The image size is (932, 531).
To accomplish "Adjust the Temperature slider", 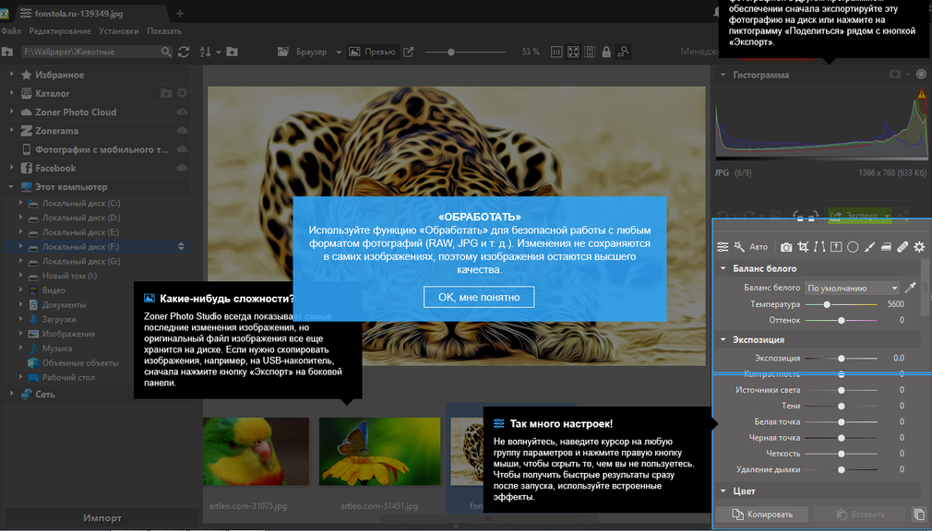I will click(841, 304).
